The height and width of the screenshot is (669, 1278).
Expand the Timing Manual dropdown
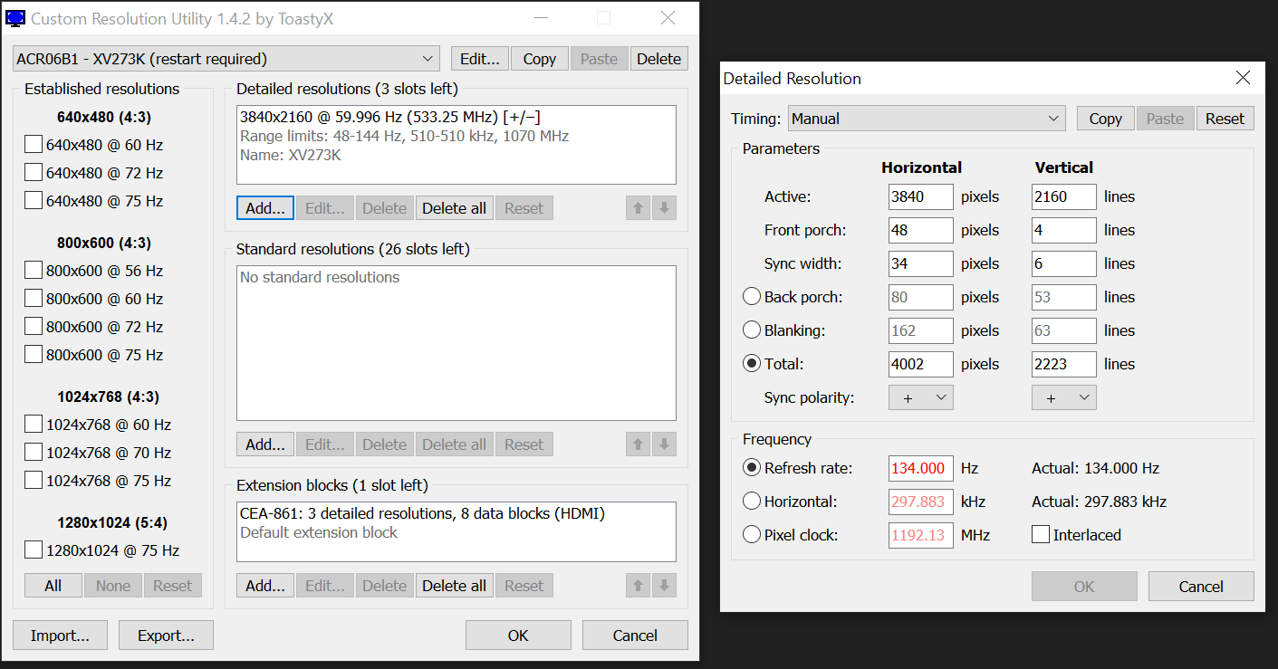click(x=926, y=119)
